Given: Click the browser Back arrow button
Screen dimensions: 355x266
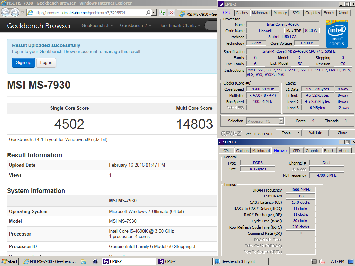Looking at the screenshot, I should [6, 12].
